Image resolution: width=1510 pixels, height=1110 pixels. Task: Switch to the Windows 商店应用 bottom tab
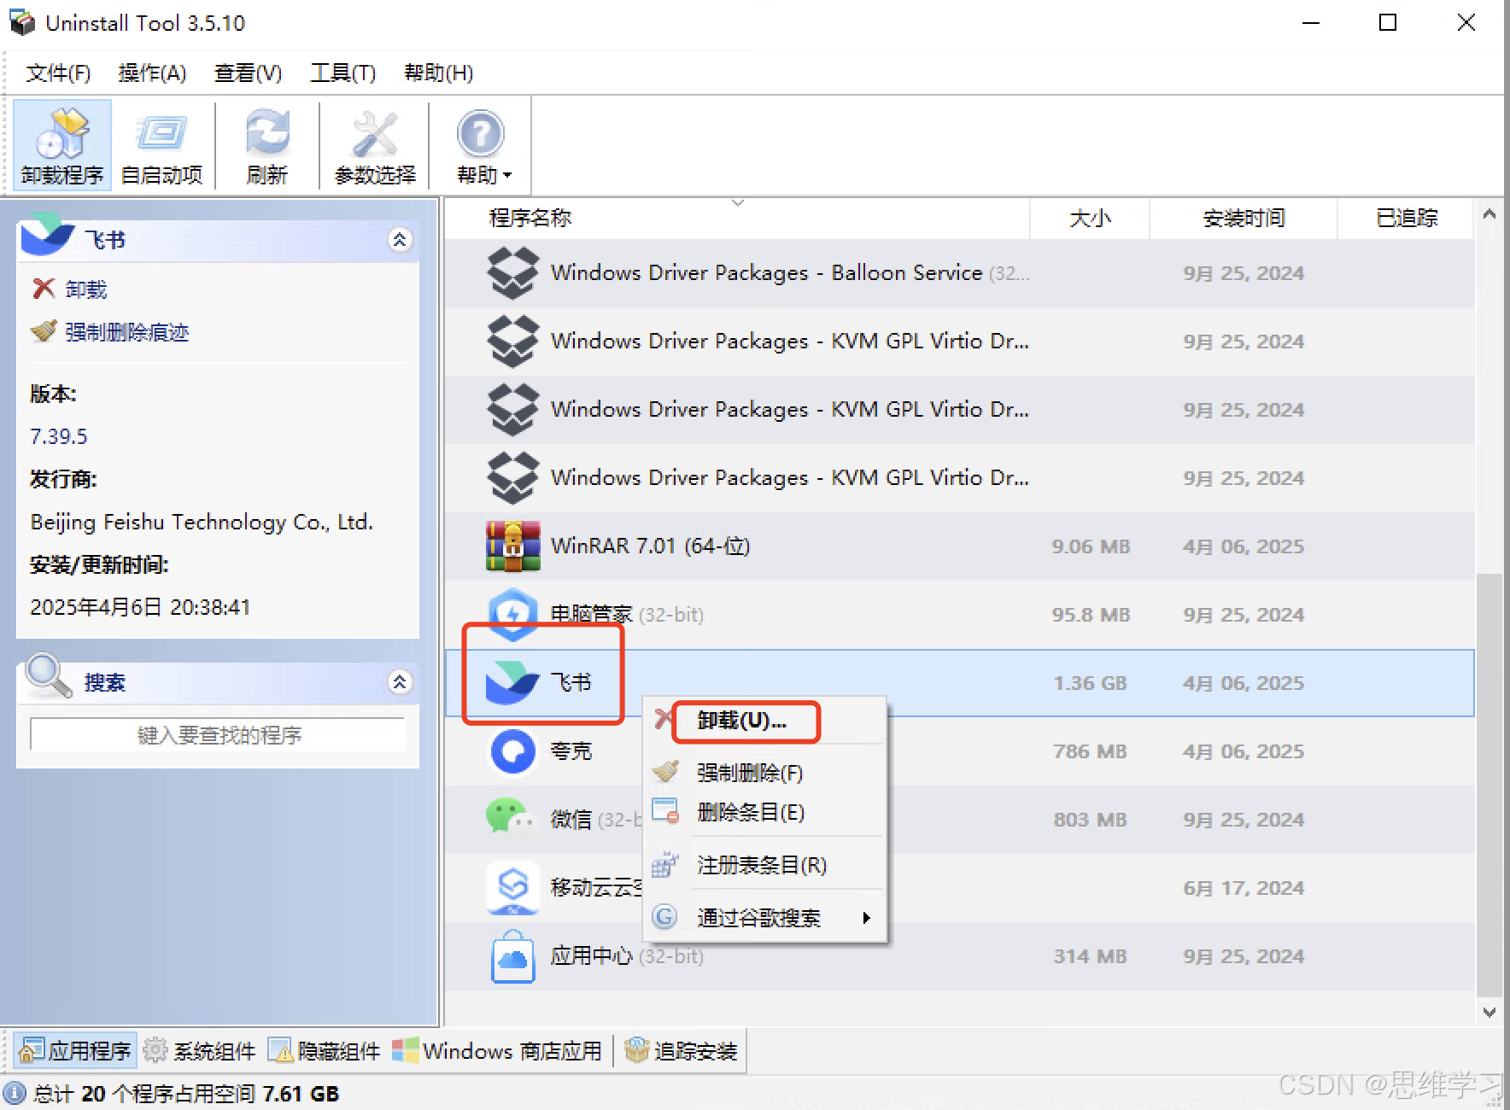point(497,1050)
